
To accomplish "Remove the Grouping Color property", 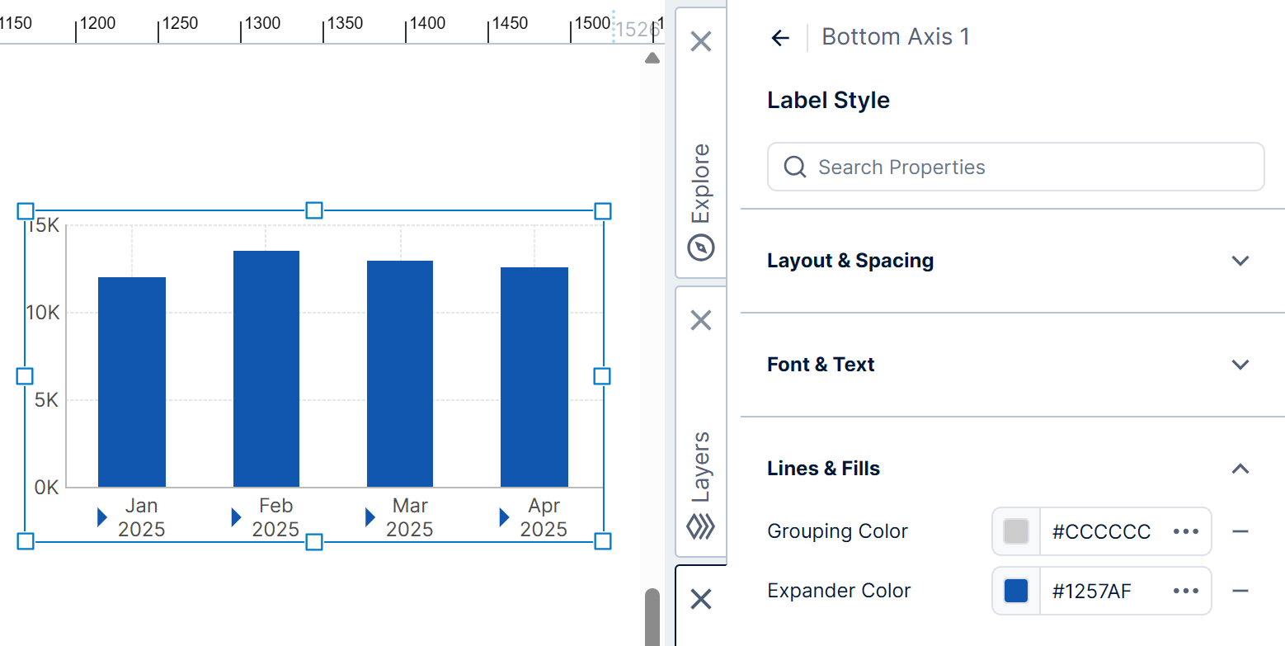I will (x=1239, y=531).
